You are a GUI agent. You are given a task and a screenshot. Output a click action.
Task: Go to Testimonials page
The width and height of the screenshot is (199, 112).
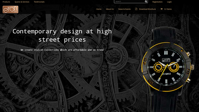[x=39, y=2]
